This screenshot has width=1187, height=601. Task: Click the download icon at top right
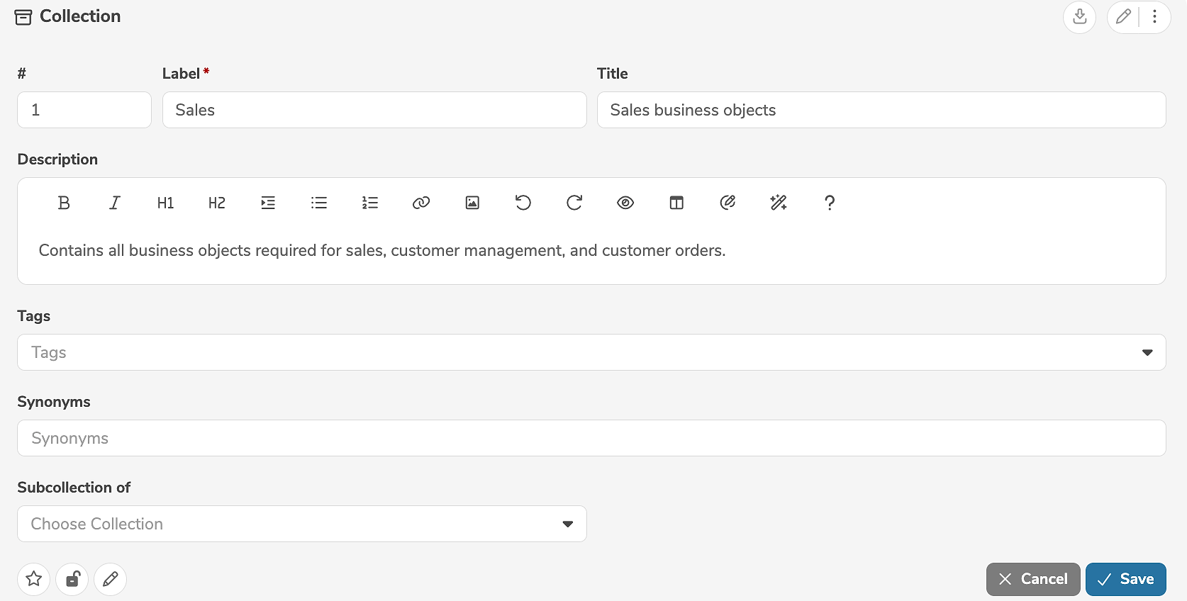(x=1079, y=16)
